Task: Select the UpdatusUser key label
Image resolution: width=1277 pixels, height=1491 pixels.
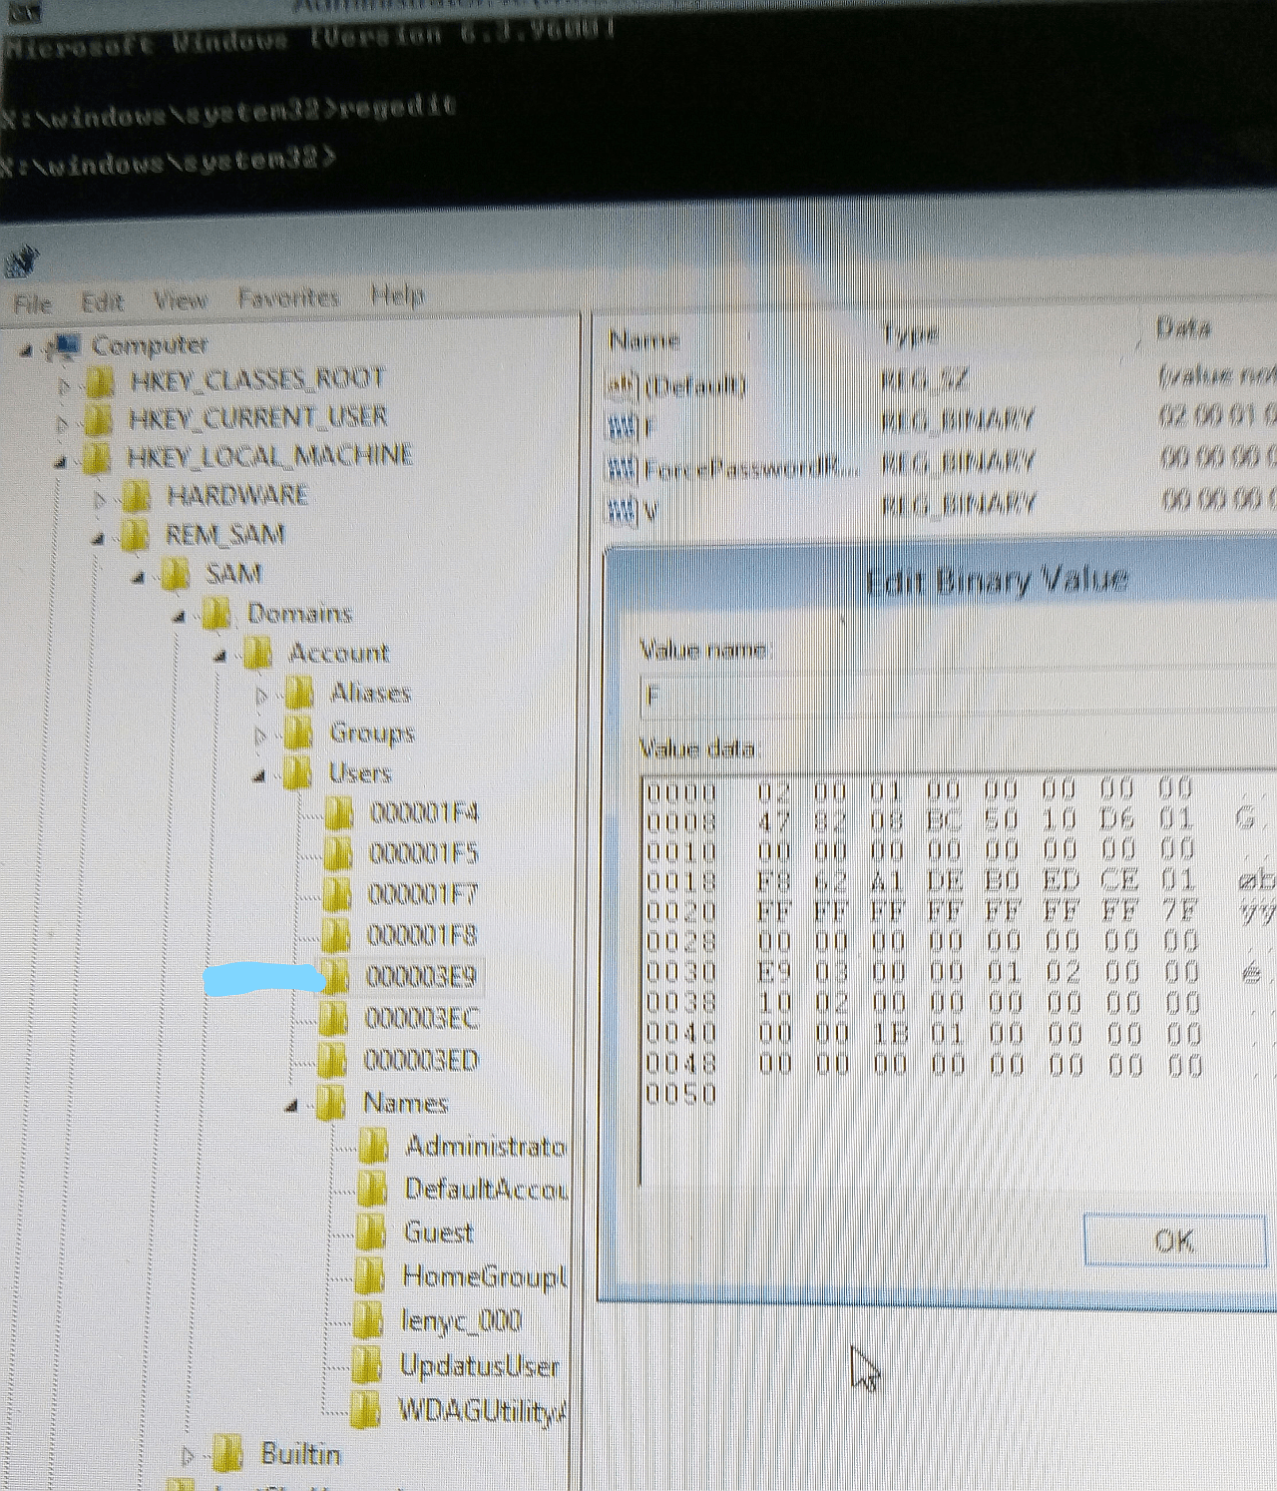Action: [x=480, y=1365]
